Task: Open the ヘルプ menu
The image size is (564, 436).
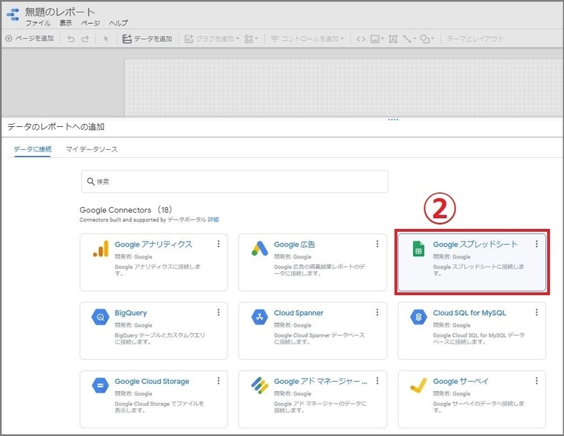Action: click(118, 23)
